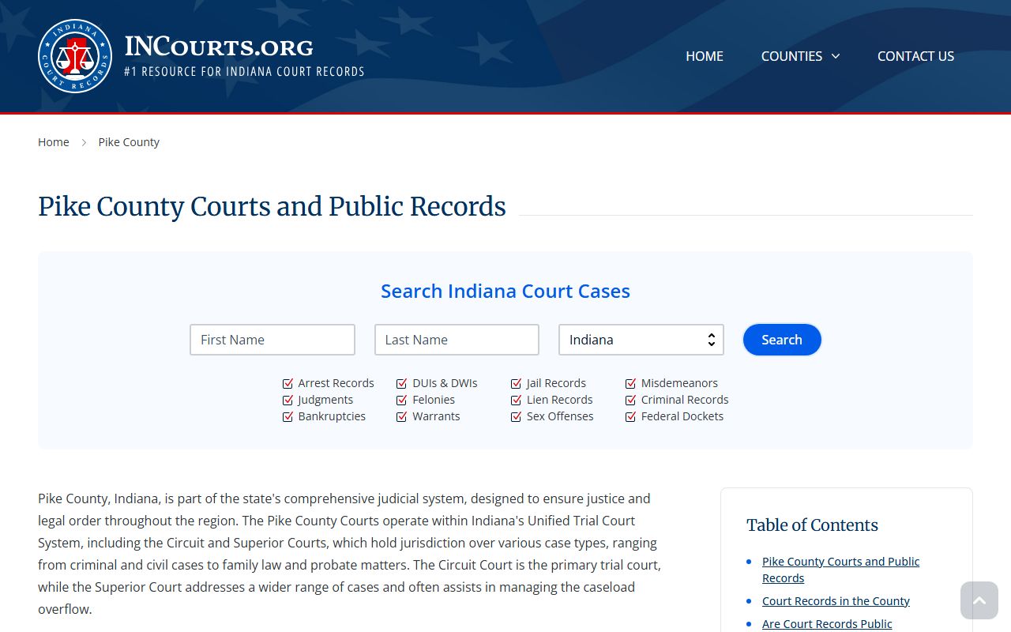The height and width of the screenshot is (632, 1011).
Task: Click the Indiana Court Records seal logo
Action: (x=75, y=56)
